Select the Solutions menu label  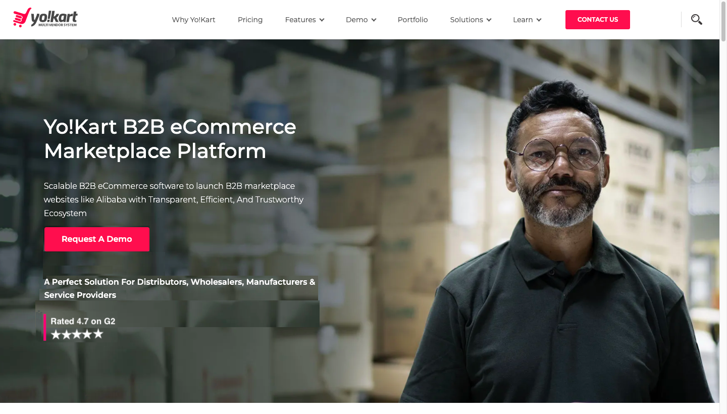tap(466, 20)
